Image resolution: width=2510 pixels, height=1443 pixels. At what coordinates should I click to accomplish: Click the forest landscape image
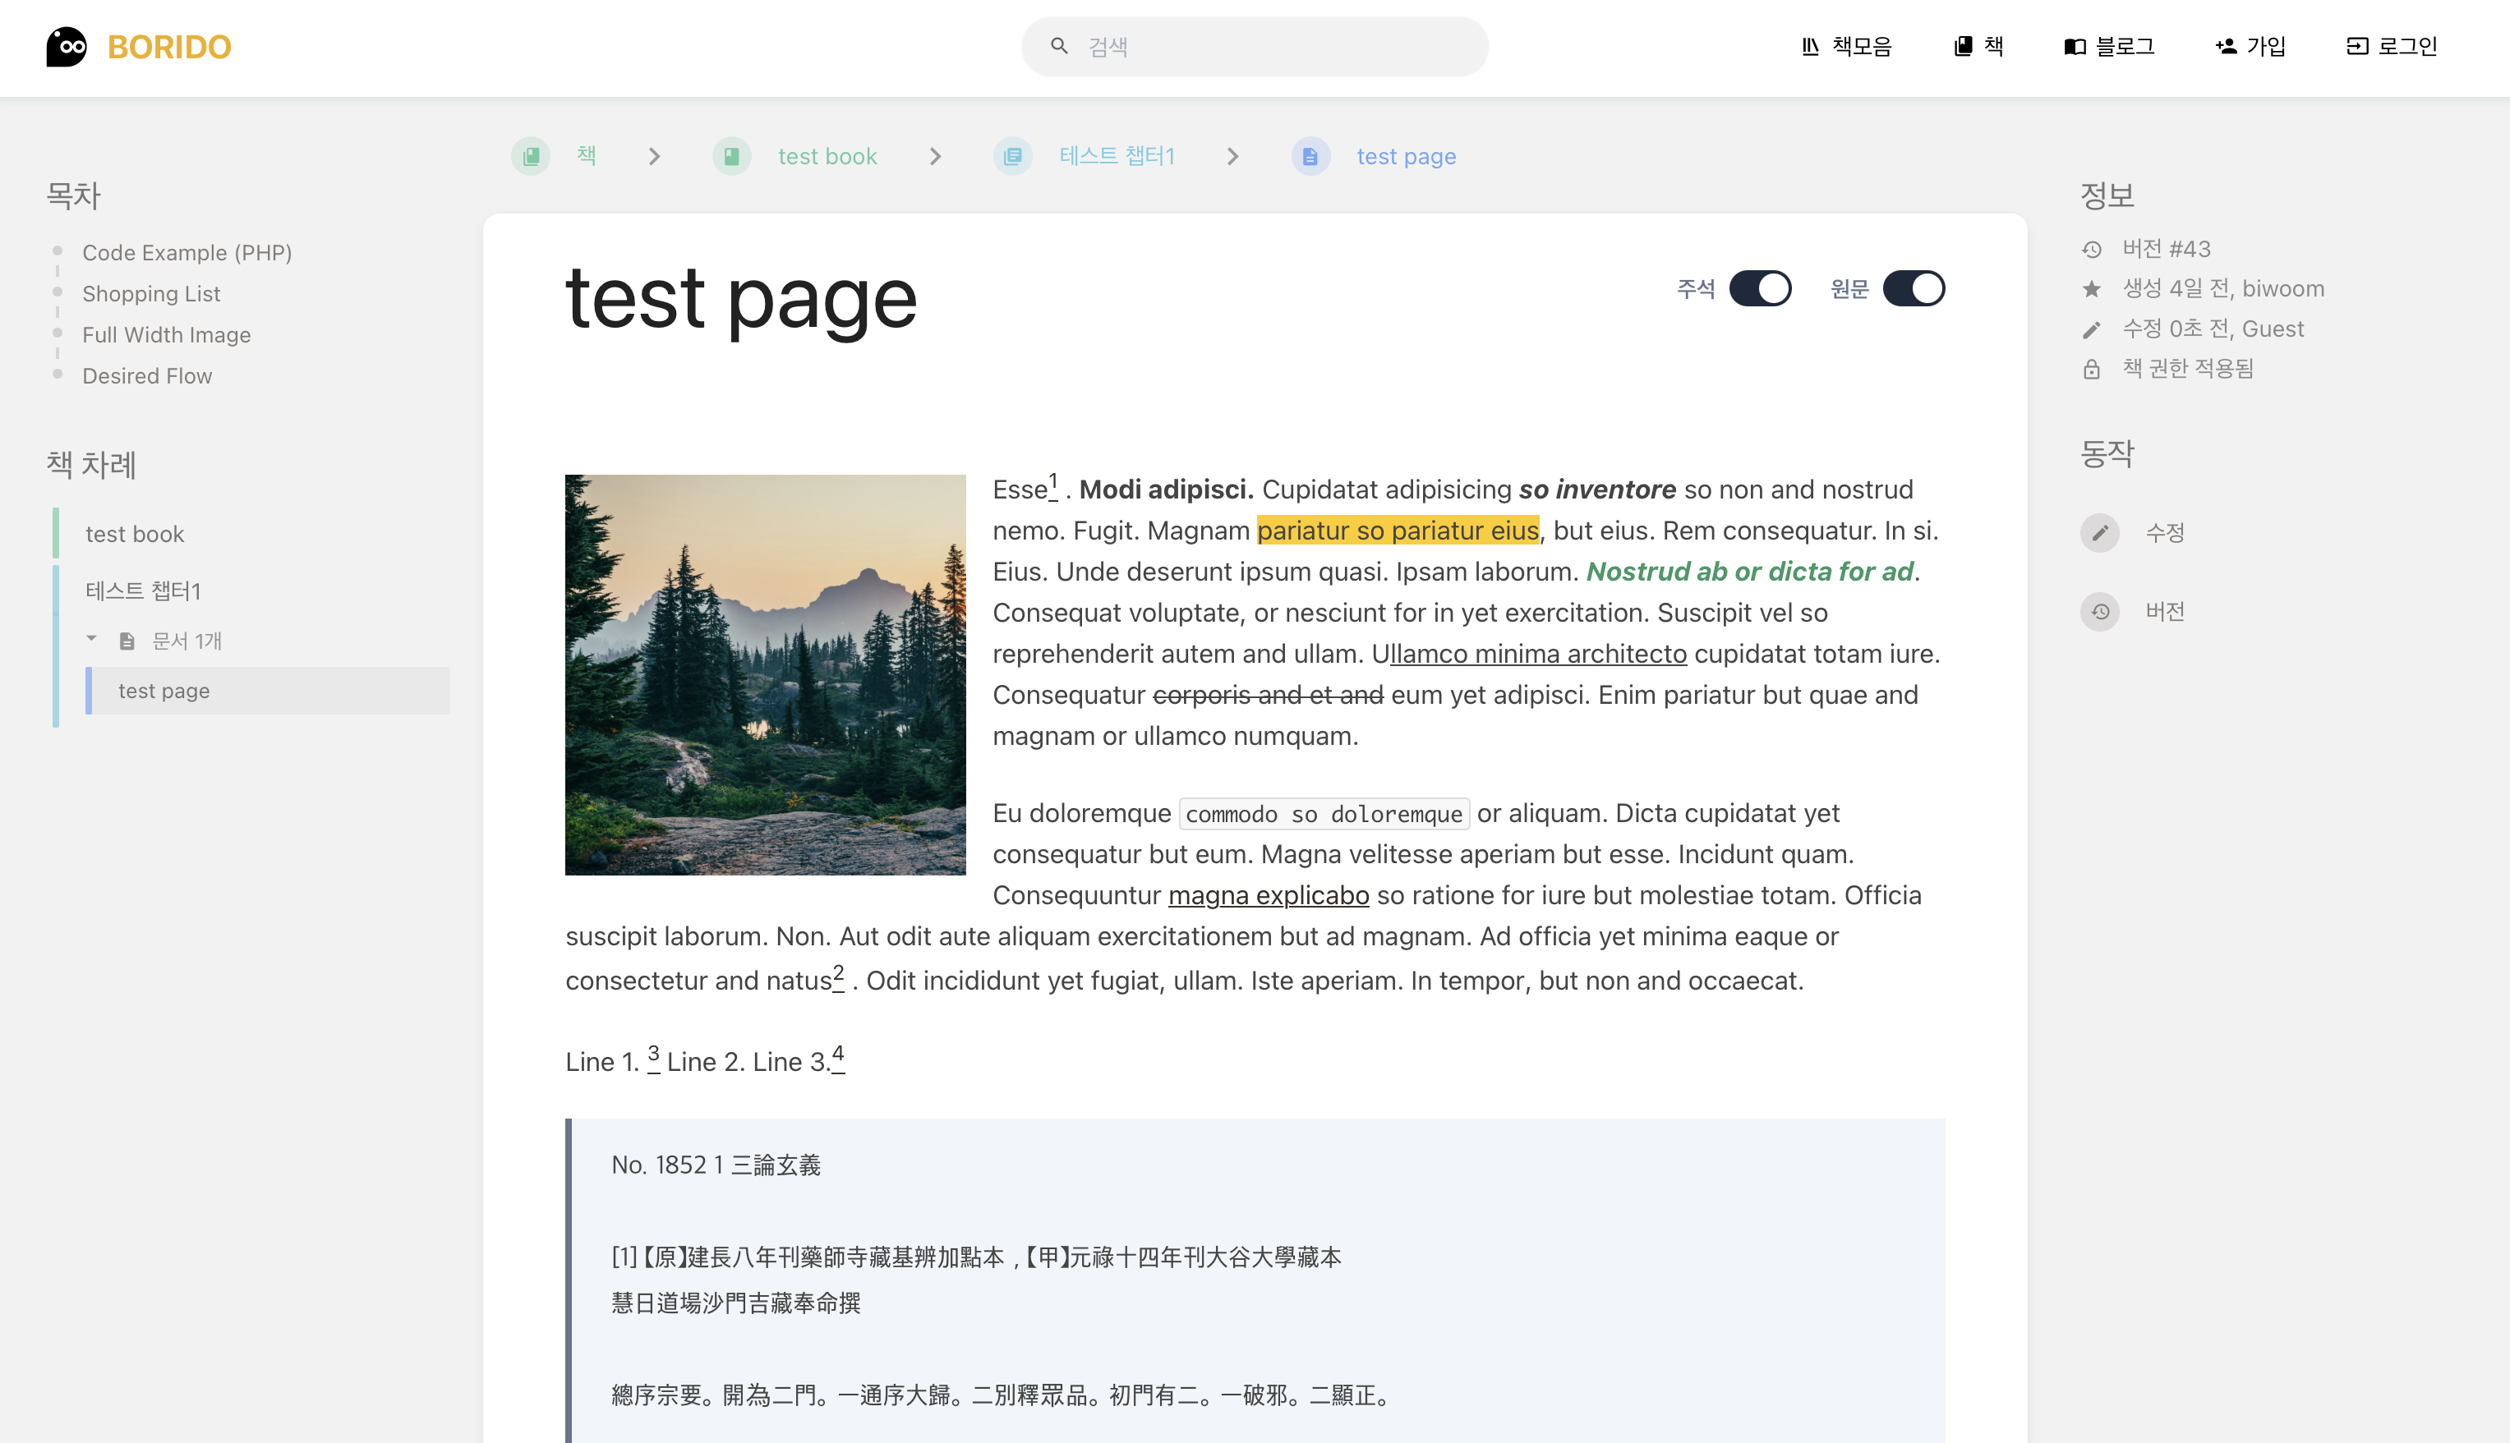tap(765, 675)
